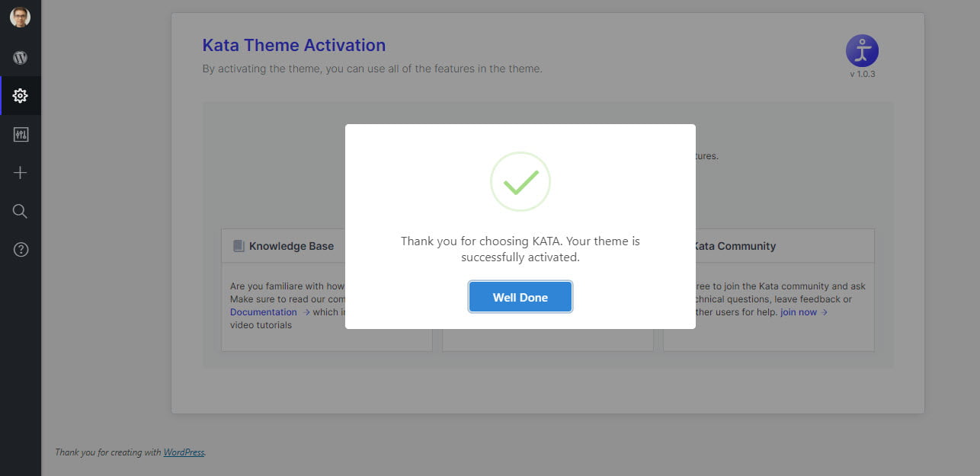Open search via the magnifier icon
980x476 pixels.
[x=21, y=212]
